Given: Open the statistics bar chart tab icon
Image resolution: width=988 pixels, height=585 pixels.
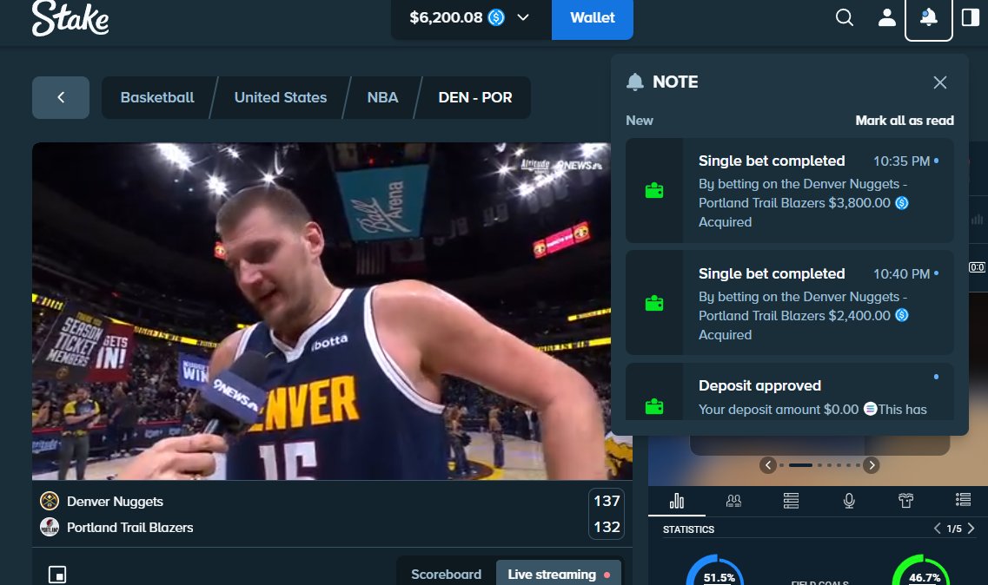Looking at the screenshot, I should click(677, 501).
